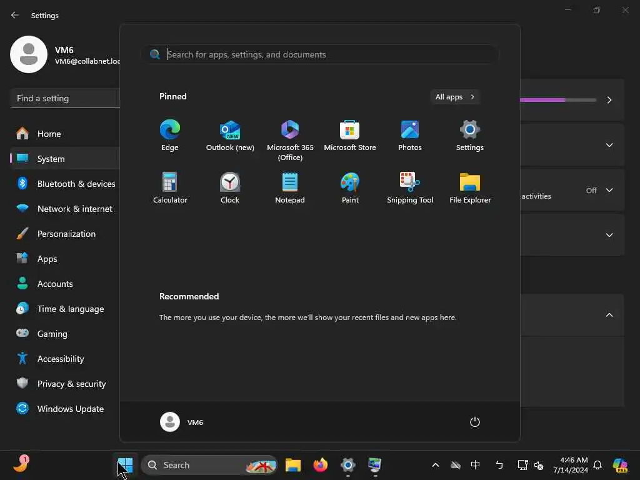640x480 pixels.
Task: Open the Clock app
Action: (x=230, y=188)
